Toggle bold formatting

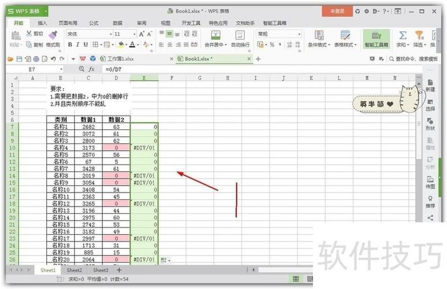click(x=70, y=45)
